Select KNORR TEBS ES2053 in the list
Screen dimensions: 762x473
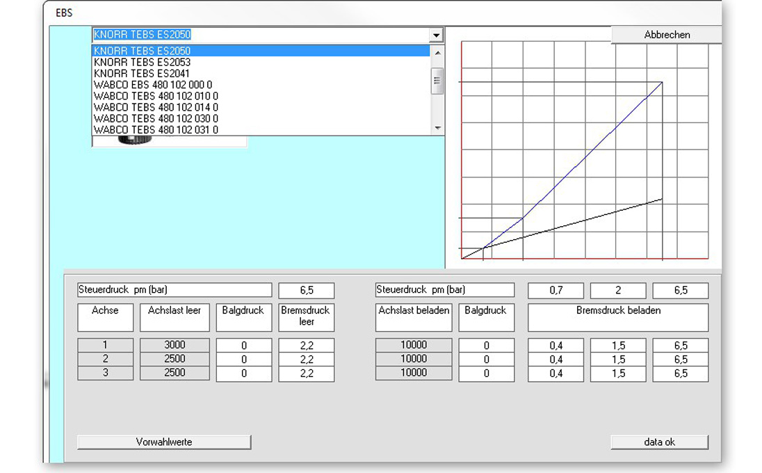[x=261, y=62]
